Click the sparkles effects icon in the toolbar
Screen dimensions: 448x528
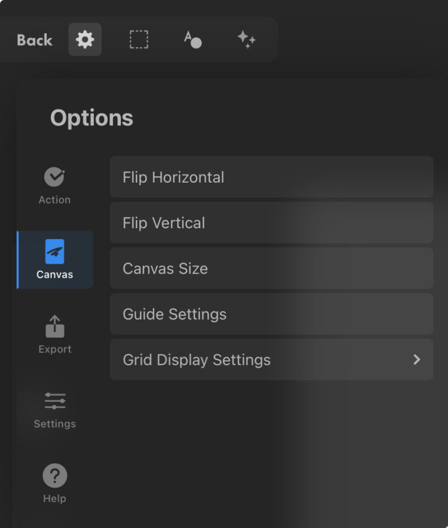(x=246, y=40)
